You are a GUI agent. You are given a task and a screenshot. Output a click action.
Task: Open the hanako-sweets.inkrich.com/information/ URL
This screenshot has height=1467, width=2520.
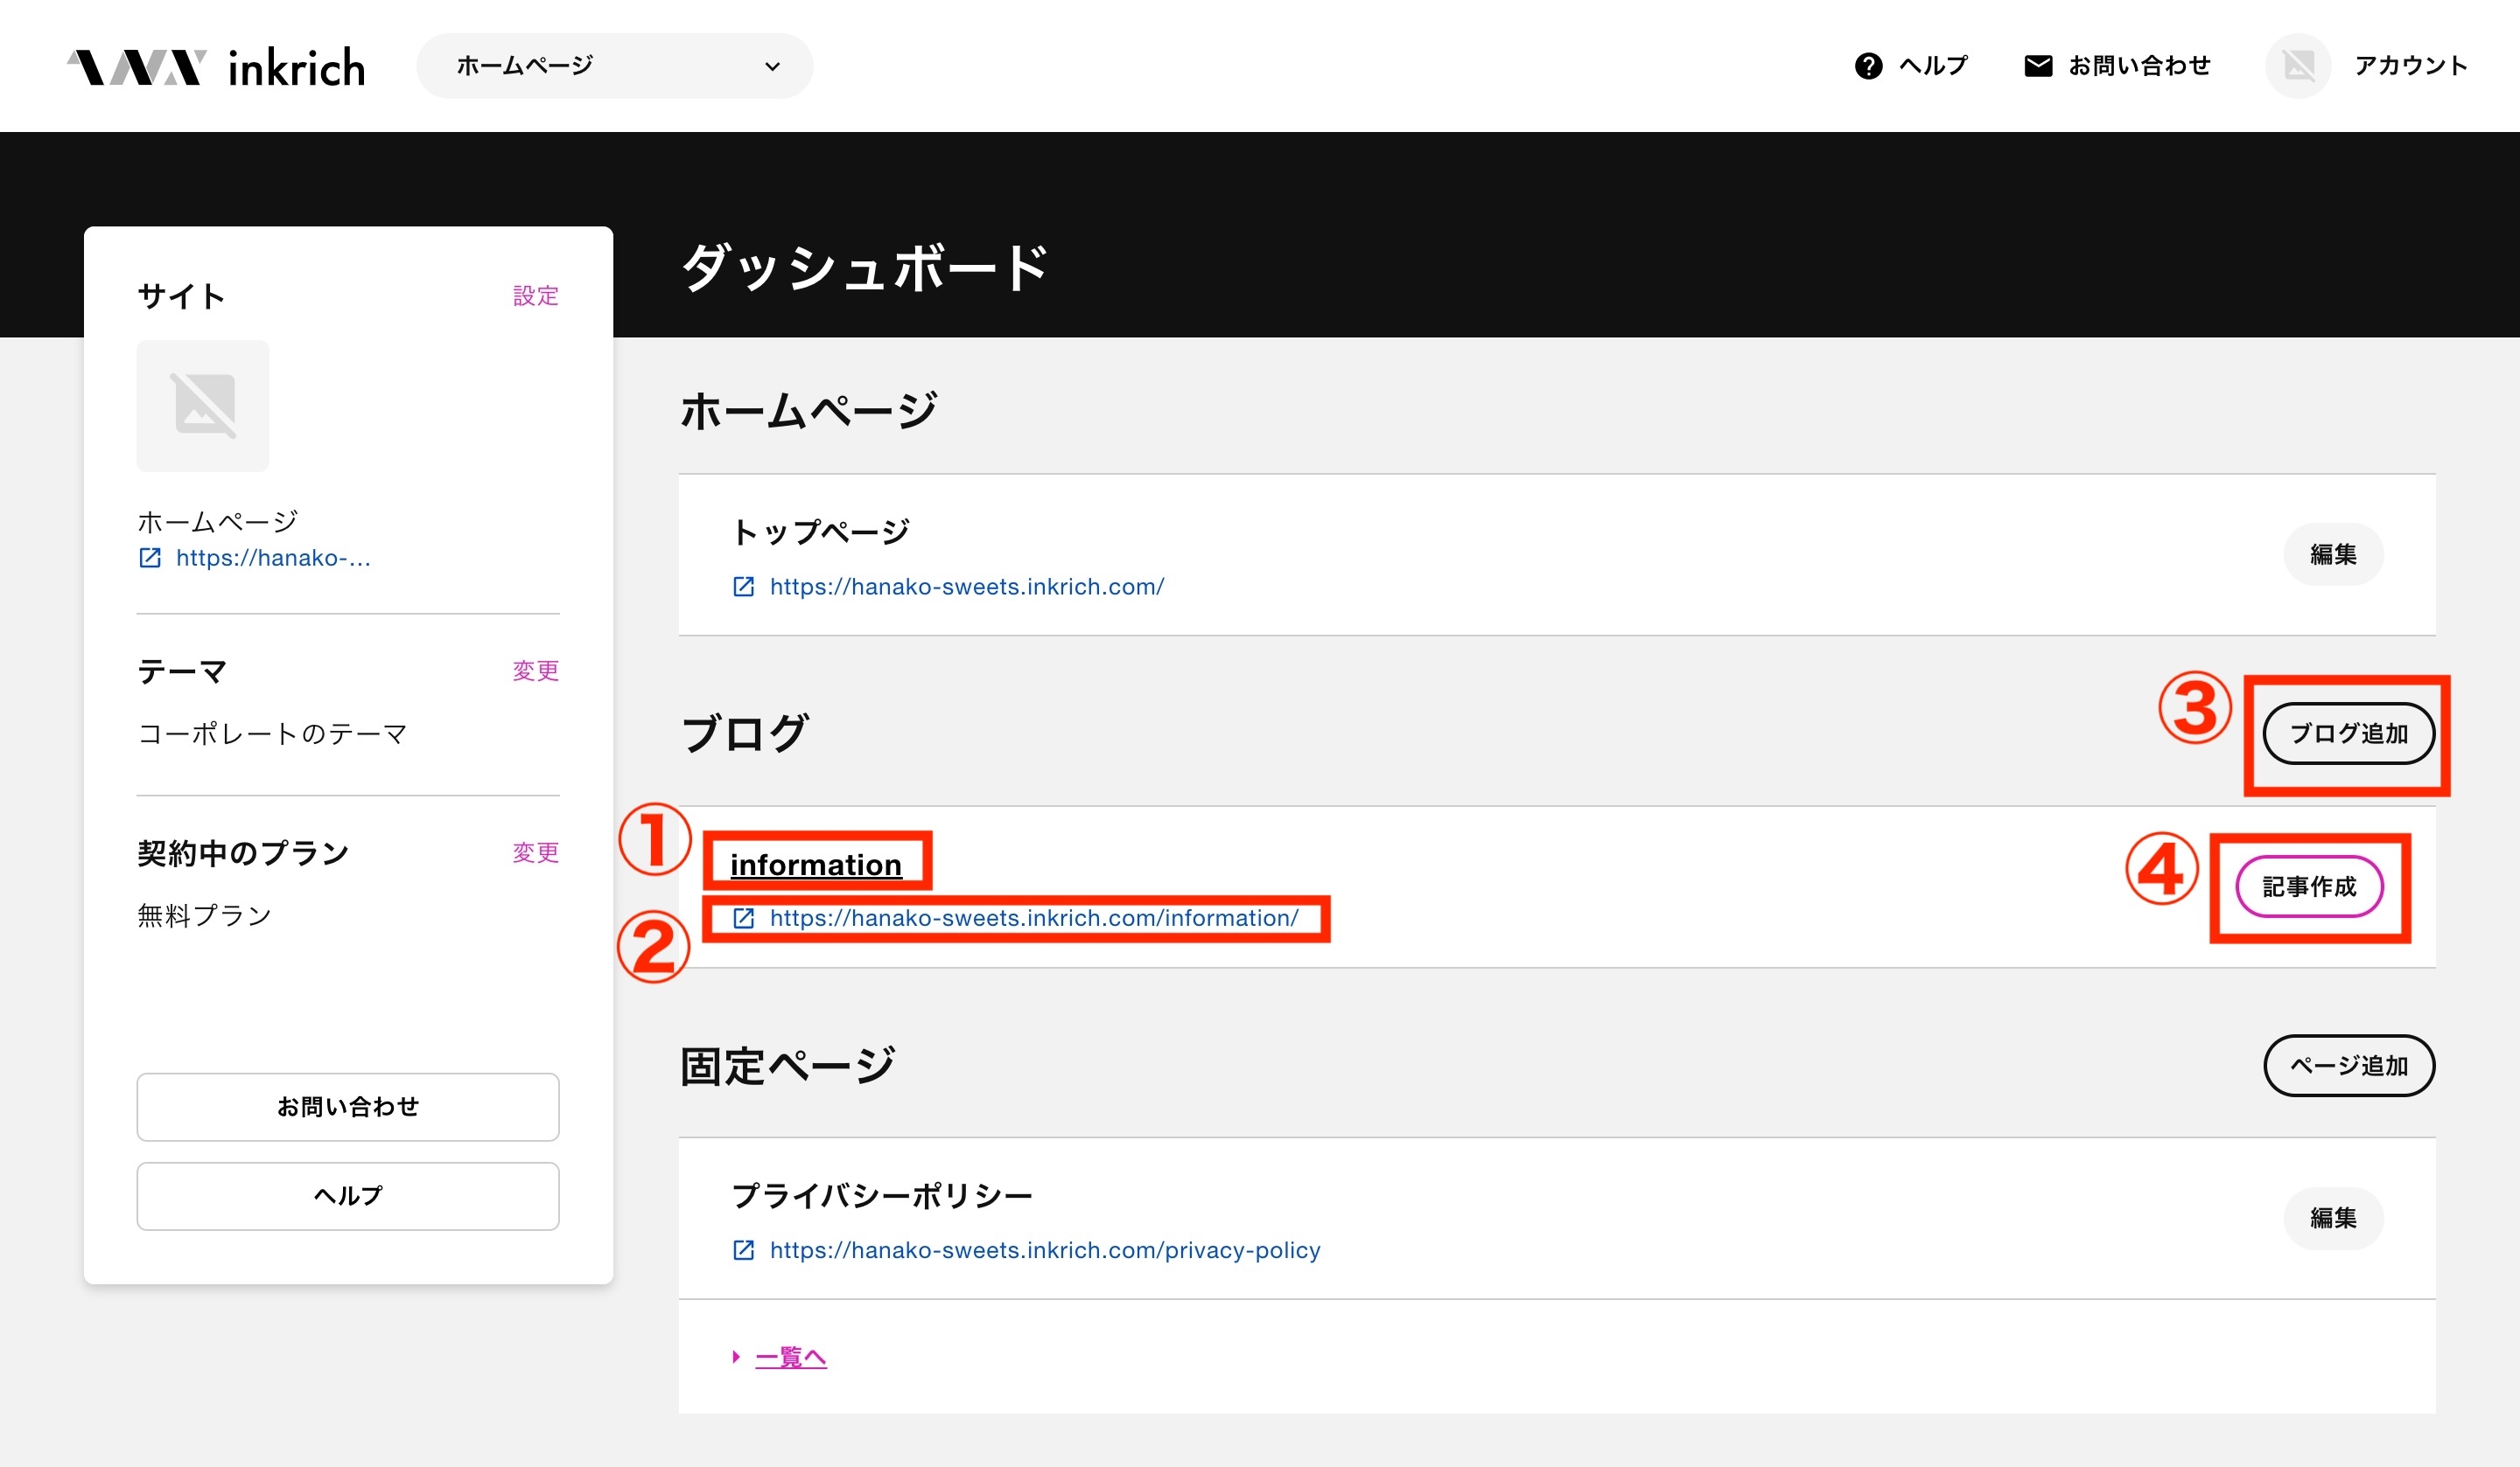(x=1034, y=918)
